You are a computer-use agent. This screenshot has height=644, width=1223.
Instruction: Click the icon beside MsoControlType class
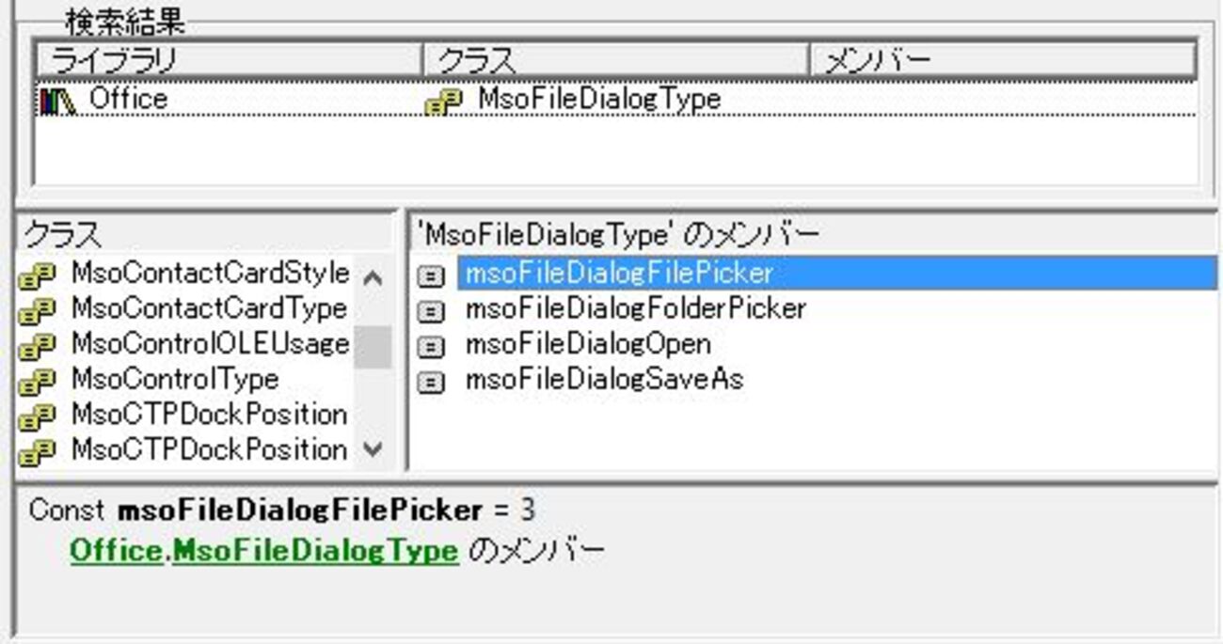click(39, 382)
